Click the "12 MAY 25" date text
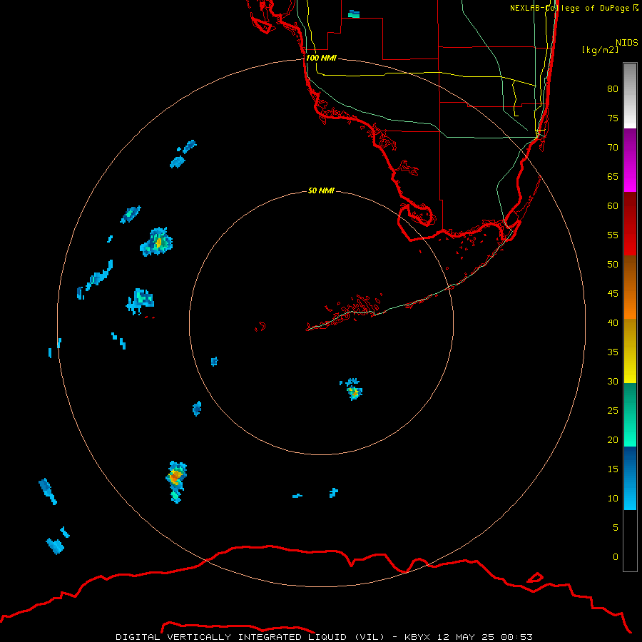This screenshot has width=642, height=642. (466, 637)
